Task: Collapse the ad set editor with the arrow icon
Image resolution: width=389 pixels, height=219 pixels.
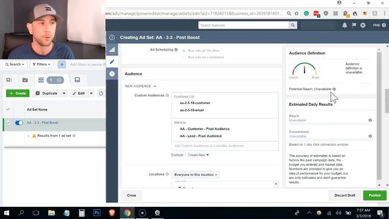Action: [112, 38]
